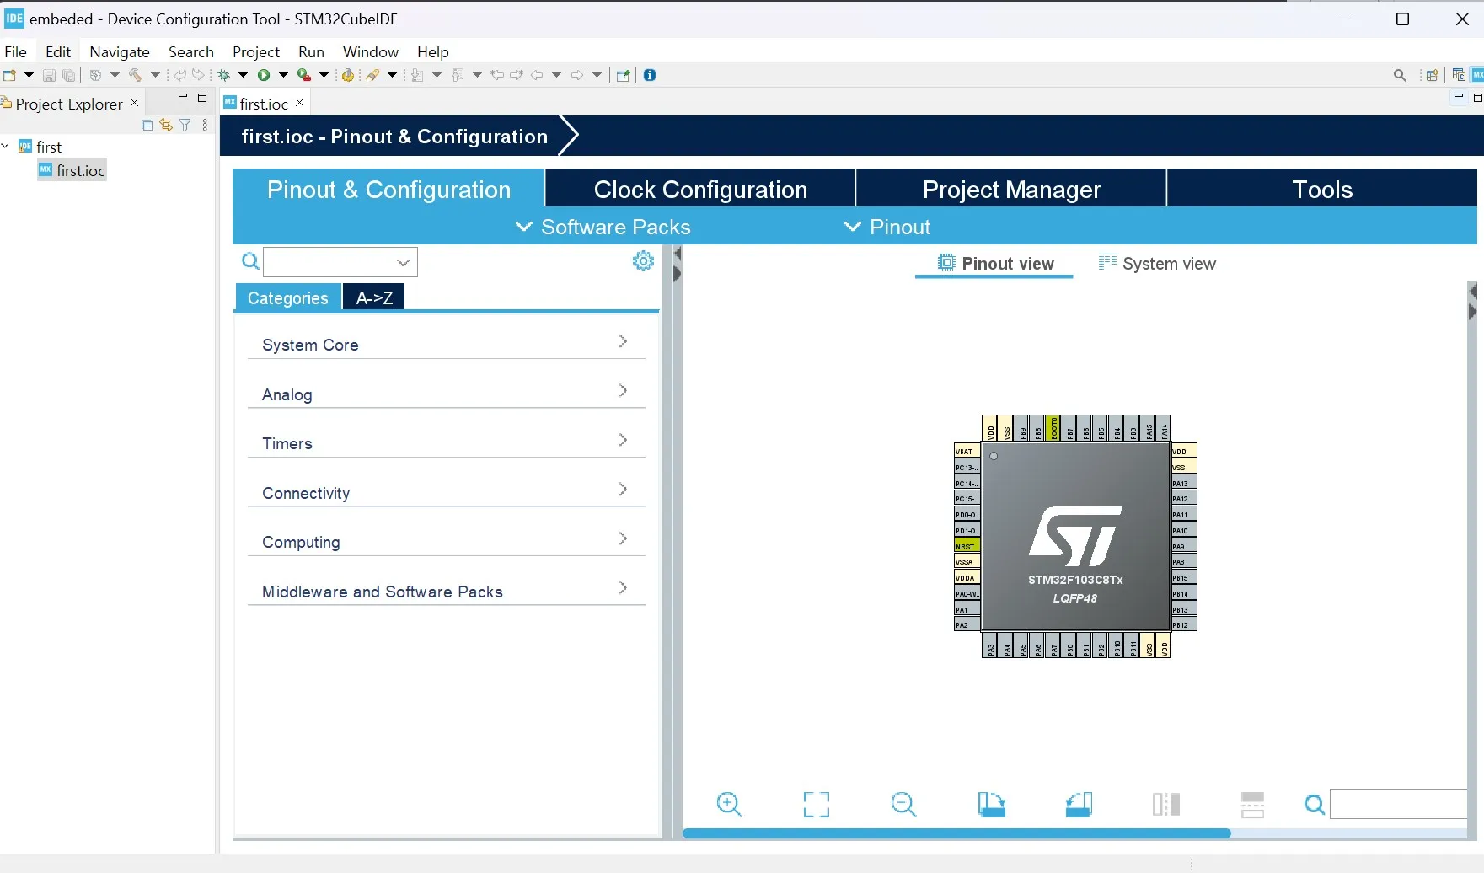The image size is (1484, 873).
Task: Click the pin search input field
Action: pyautogui.click(x=1398, y=804)
